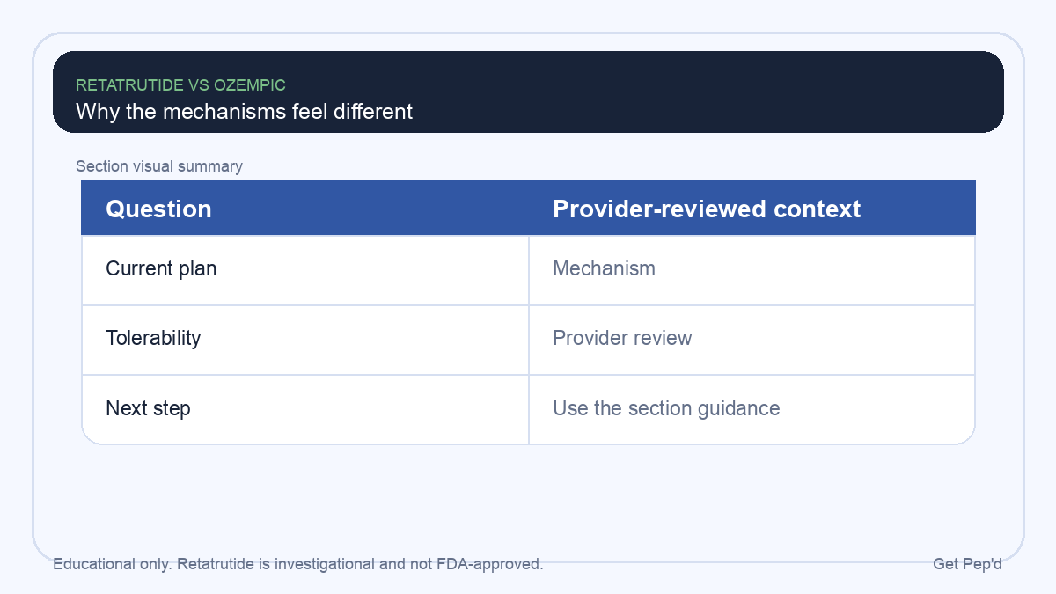The width and height of the screenshot is (1056, 594).
Task: Click the 'Tolerability' table cell
Action: point(305,339)
